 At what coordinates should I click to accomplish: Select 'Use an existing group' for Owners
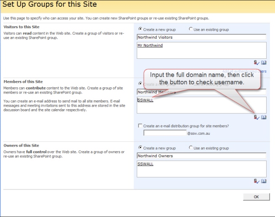(x=191, y=148)
